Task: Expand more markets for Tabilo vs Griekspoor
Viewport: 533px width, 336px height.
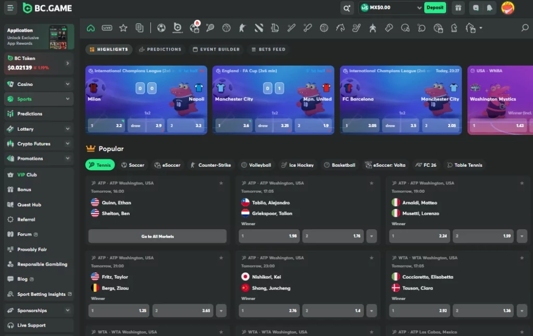Action: click(371, 236)
